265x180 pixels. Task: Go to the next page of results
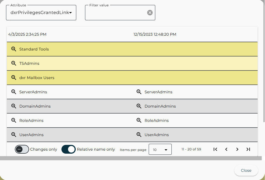[237, 149]
